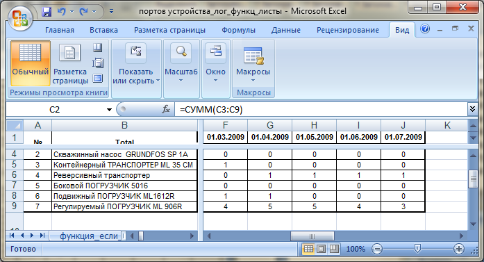Click cell 'Реверсивный транспортер'
The width and height of the screenshot is (484, 262).
(124, 176)
